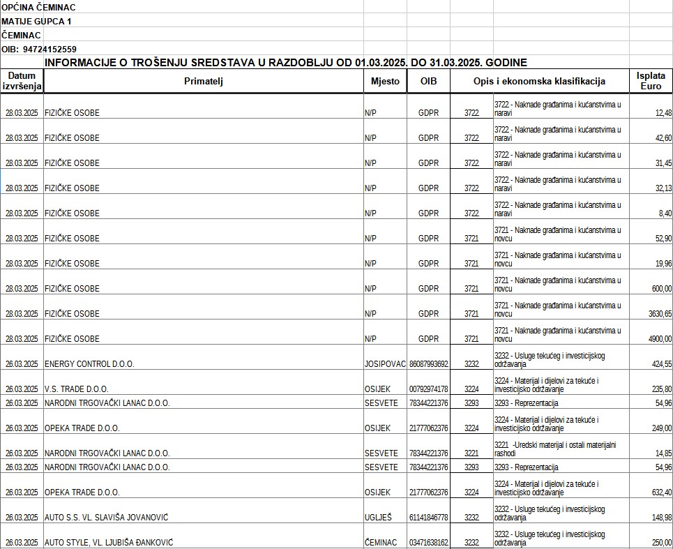The height and width of the screenshot is (549, 673).
Task: Select the Uredski materijal description cell
Action: pos(561,449)
